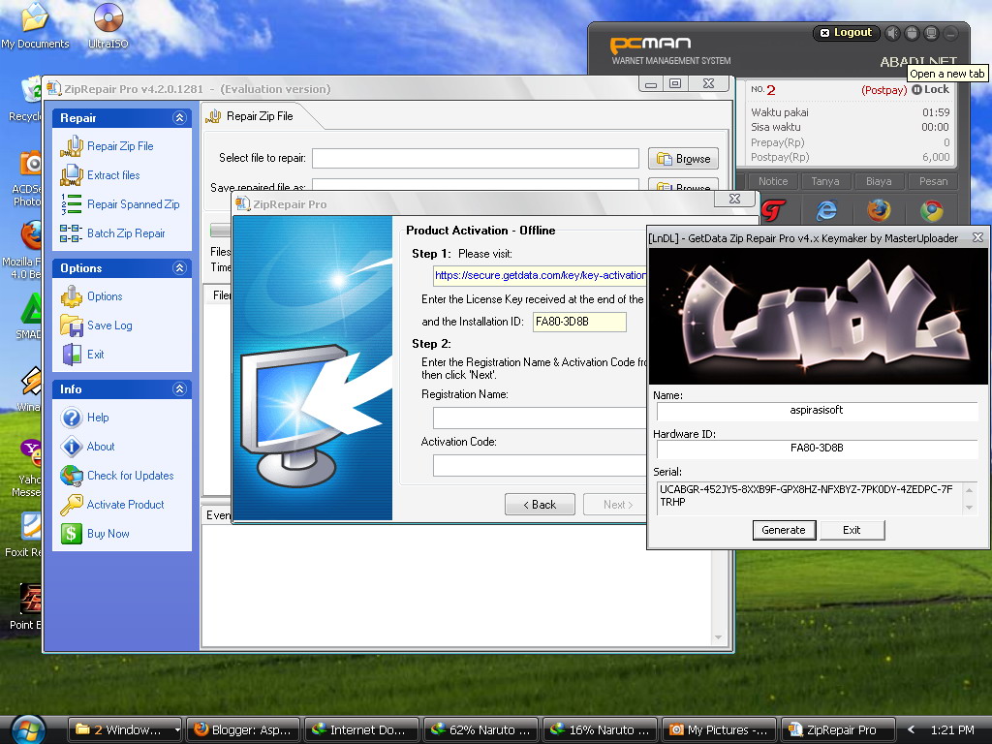Expand hidden system tray icons arrow

[x=911, y=729]
